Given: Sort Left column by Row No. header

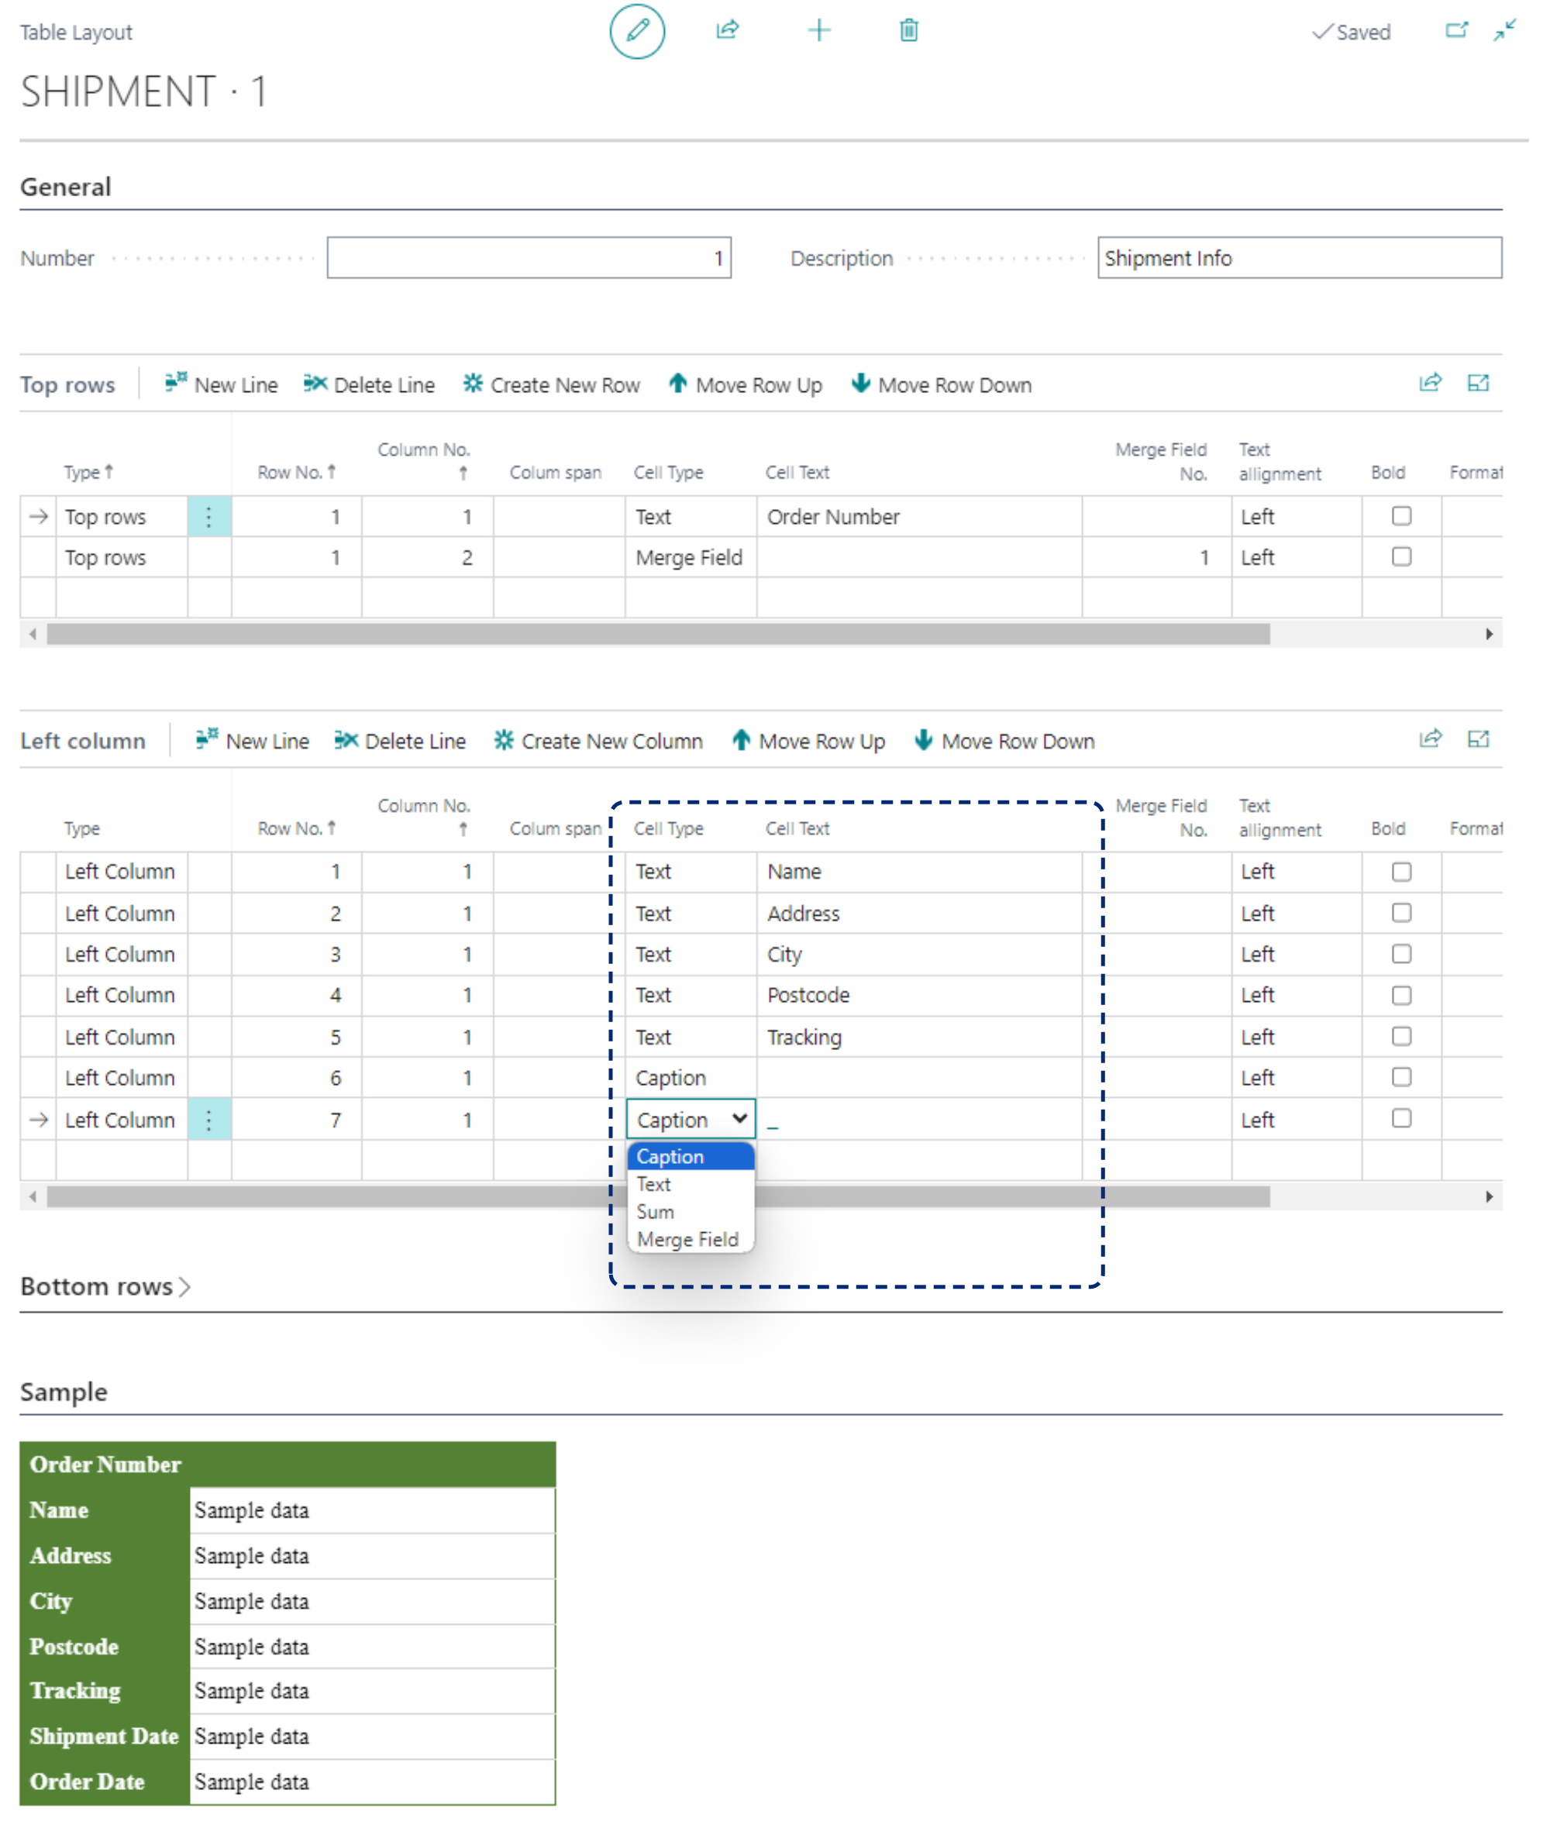Looking at the screenshot, I should tap(296, 828).
